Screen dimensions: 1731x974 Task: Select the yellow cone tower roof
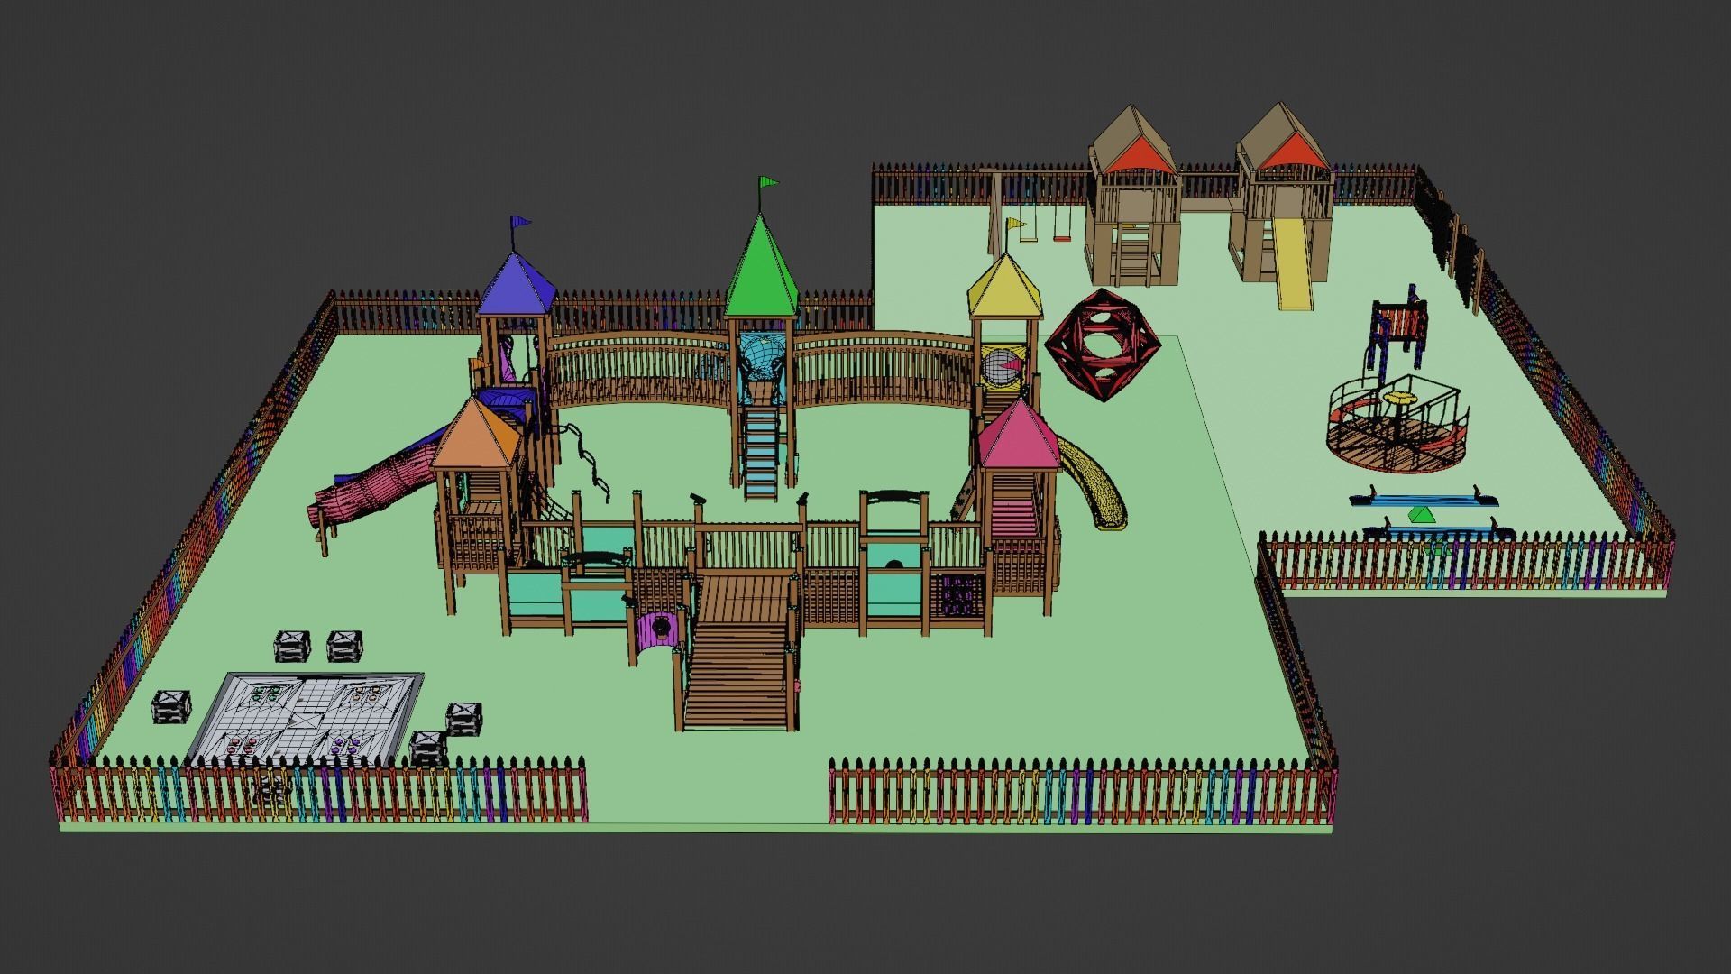pos(1005,285)
